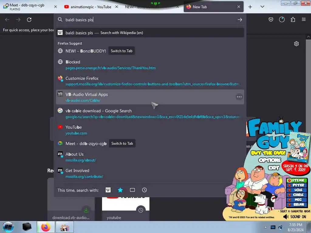
Task: Click EXIT in Family Guy app
Action: point(274,168)
